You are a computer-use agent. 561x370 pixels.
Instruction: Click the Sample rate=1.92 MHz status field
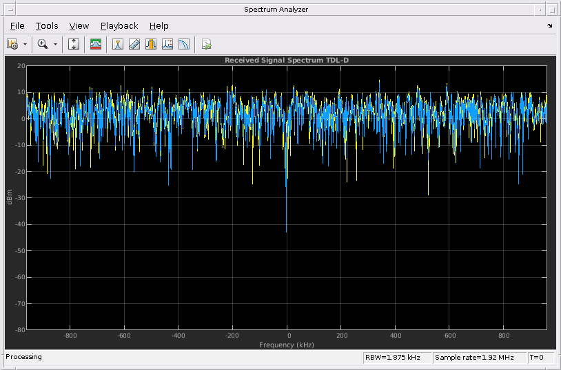point(479,358)
